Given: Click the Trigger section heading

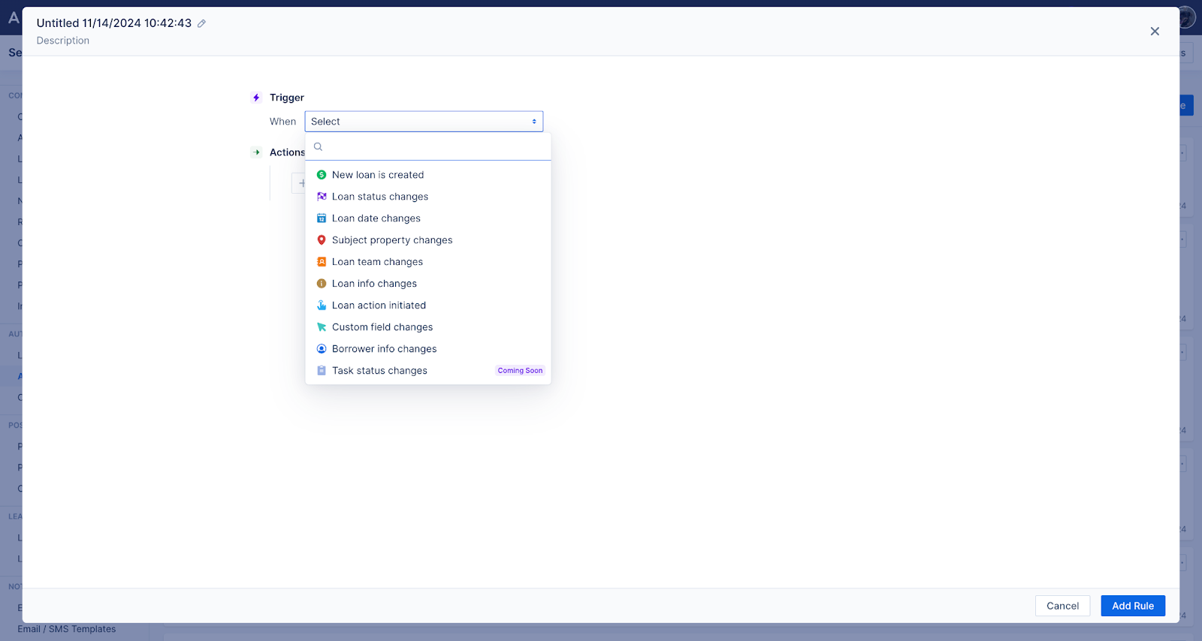Looking at the screenshot, I should tap(287, 98).
